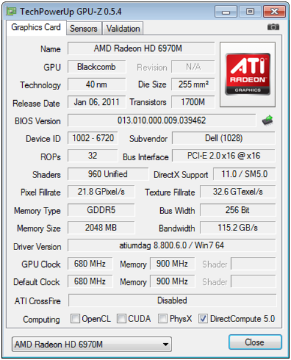291x360 pixels.
Task: Minimize the GPU-Z window
Action: tap(226, 11)
